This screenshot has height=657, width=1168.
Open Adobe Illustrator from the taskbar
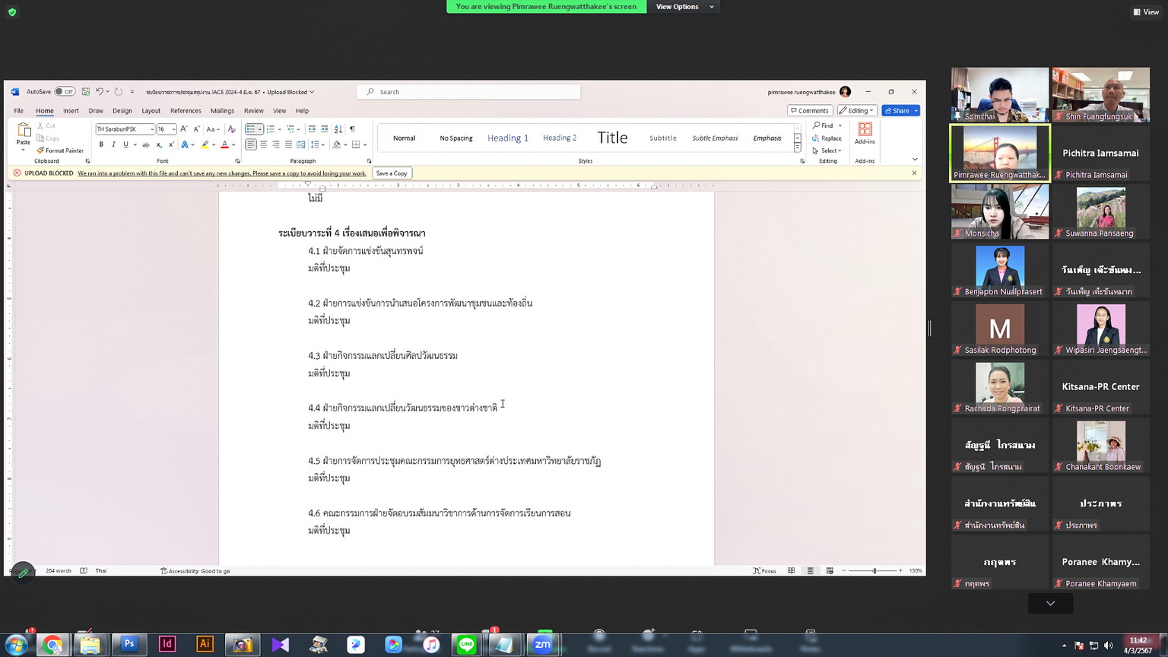(205, 644)
